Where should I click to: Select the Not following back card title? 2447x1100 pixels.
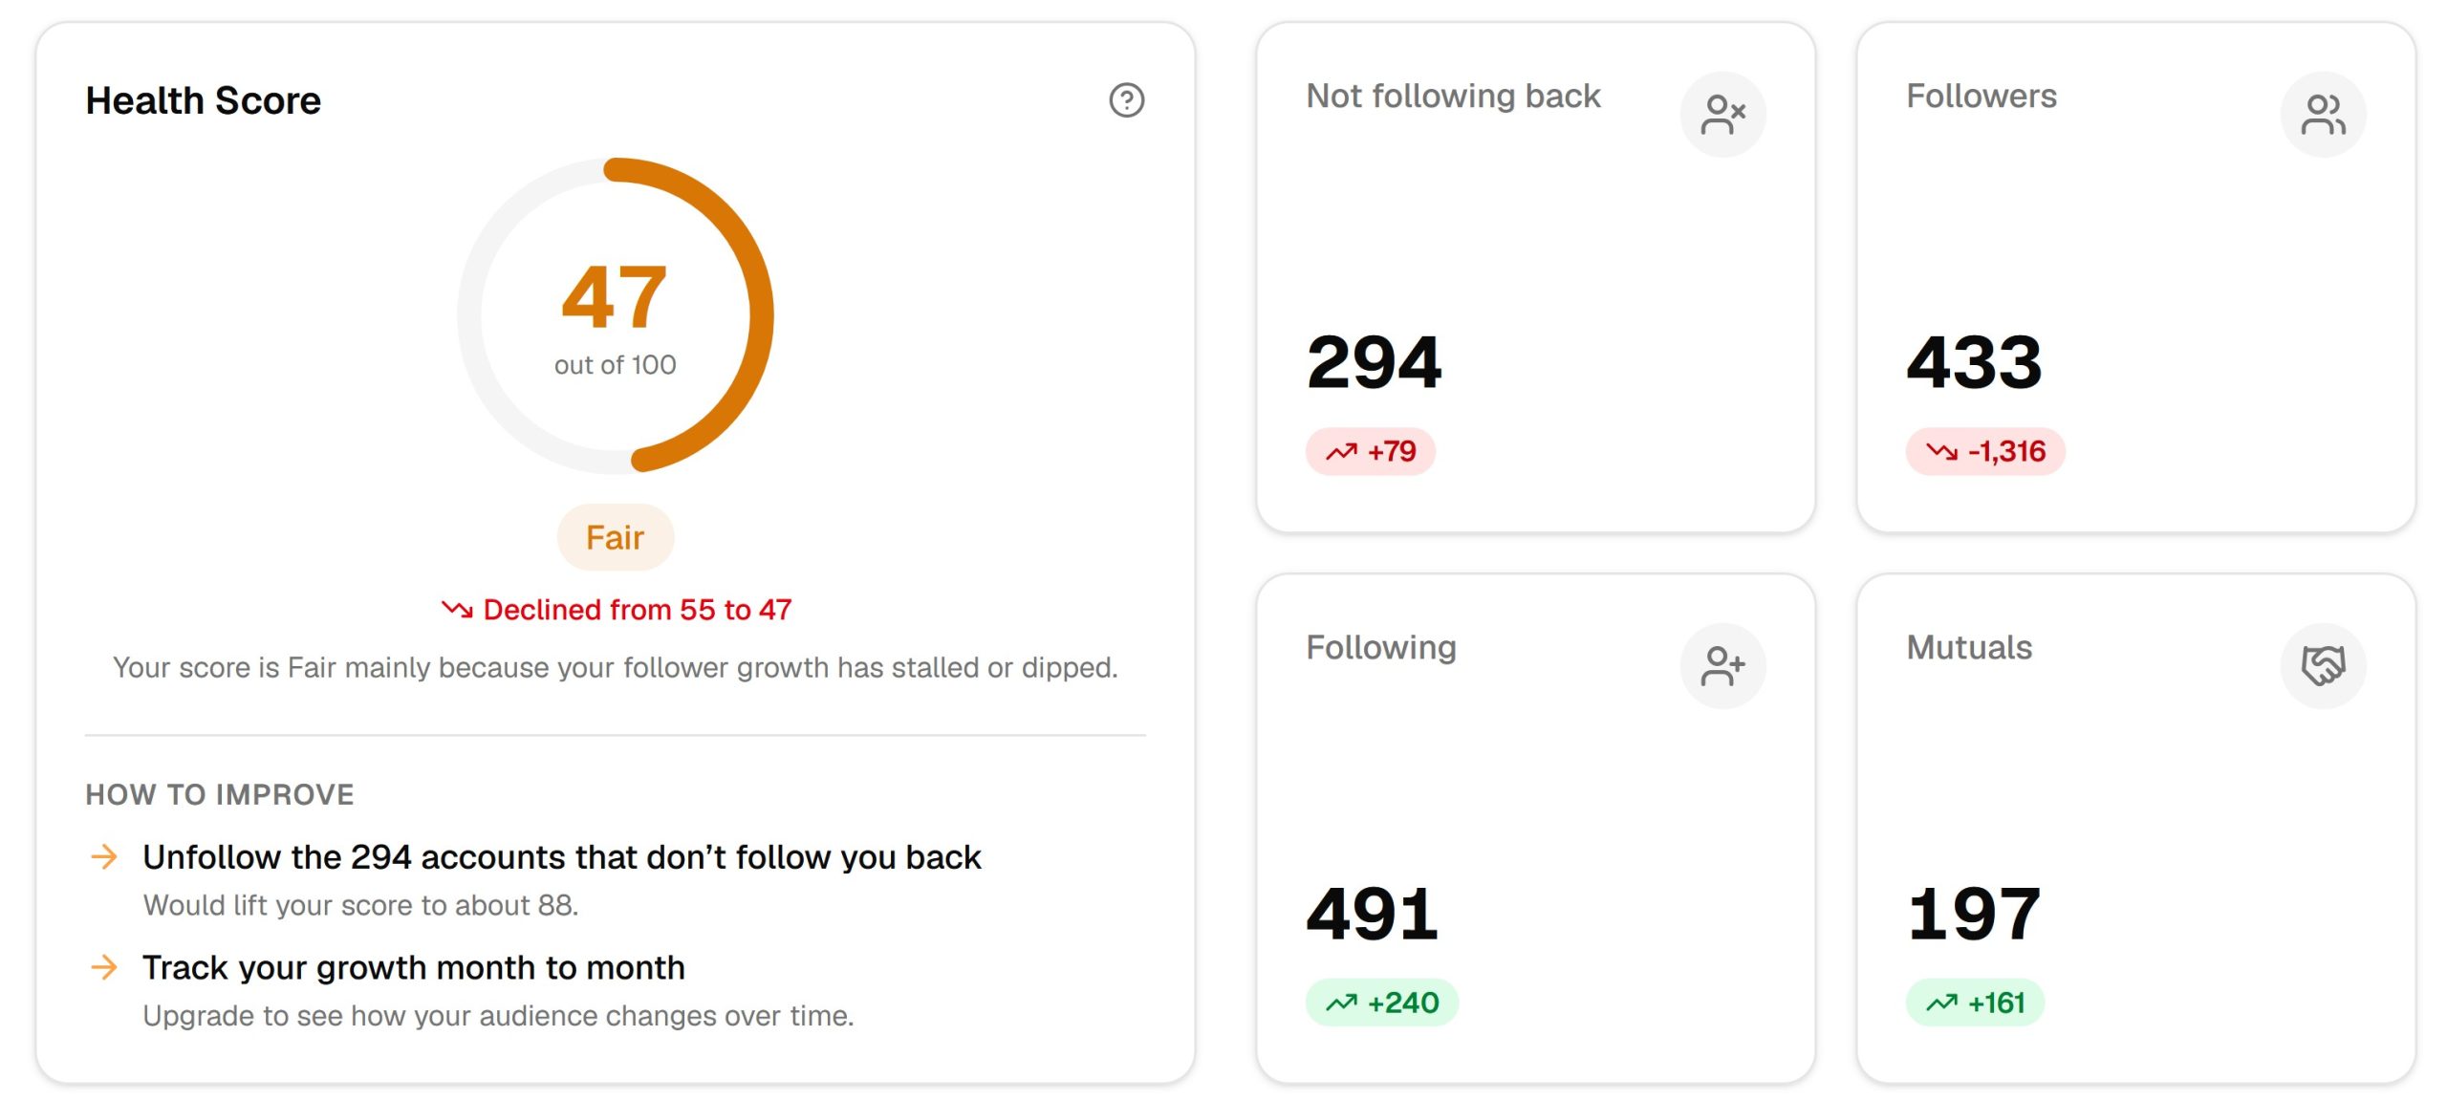[x=1453, y=96]
